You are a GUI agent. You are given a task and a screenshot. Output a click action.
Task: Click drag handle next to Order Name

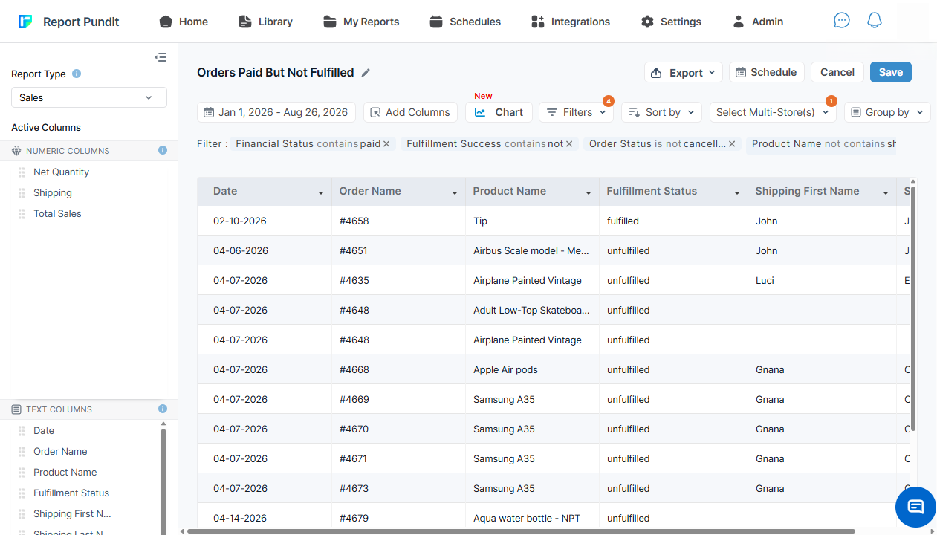(22, 451)
